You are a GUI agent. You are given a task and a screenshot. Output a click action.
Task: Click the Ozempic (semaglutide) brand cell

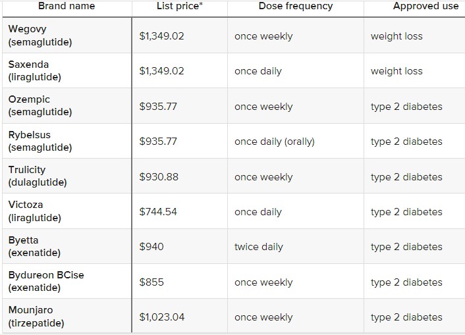(40, 106)
